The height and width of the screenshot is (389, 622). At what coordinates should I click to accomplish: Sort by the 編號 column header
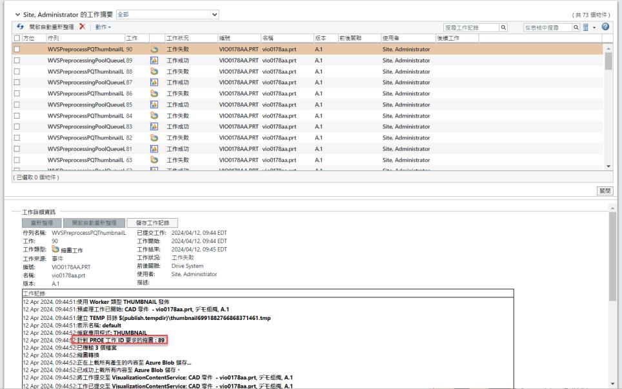point(239,38)
